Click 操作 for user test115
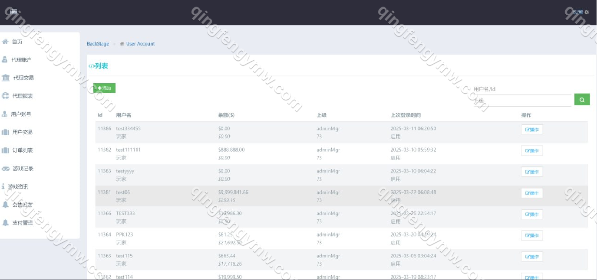Screen dimensions: 597x280 tap(532, 257)
